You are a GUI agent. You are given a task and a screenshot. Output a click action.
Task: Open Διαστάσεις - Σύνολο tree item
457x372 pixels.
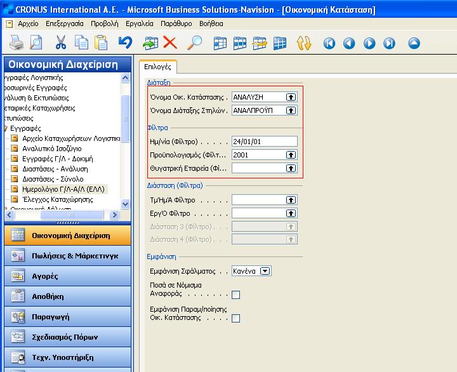coord(53,179)
